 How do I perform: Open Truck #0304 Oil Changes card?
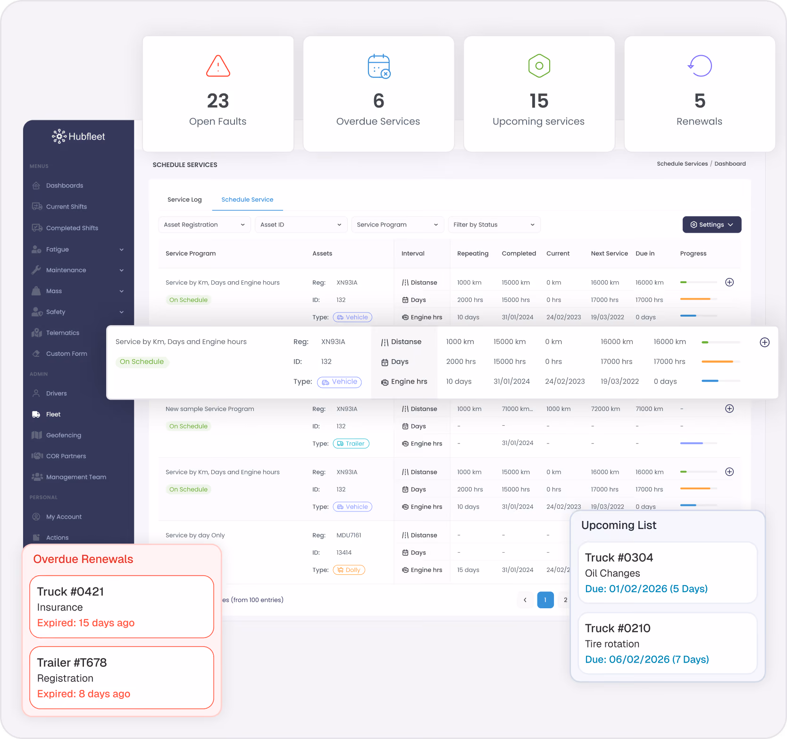tap(668, 573)
